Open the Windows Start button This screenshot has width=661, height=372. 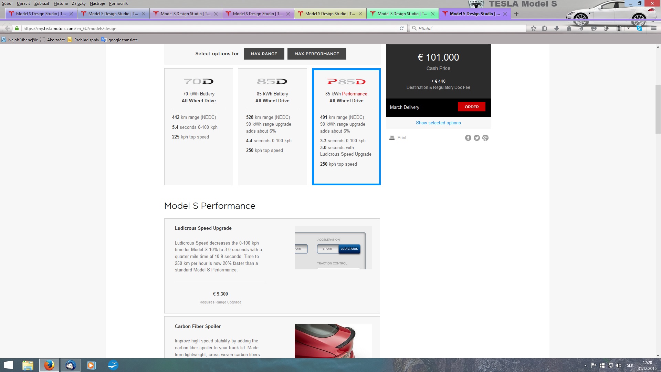8,365
